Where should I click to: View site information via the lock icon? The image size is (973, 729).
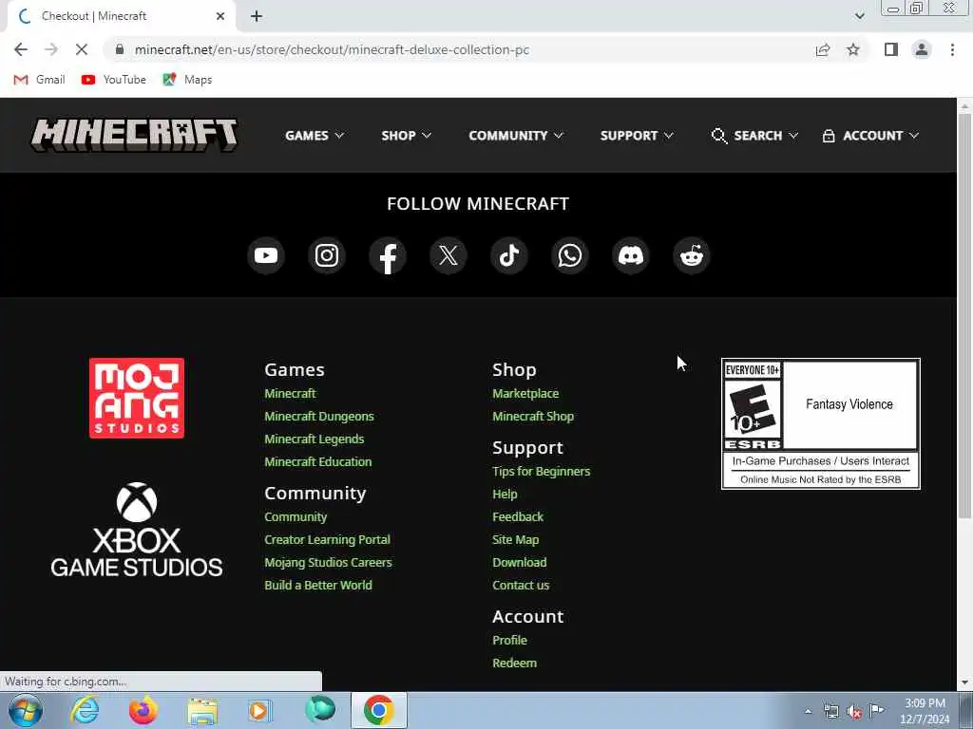(120, 49)
